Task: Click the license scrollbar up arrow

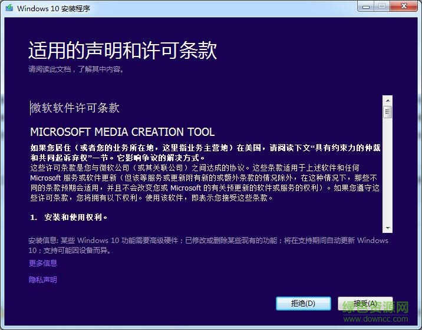Action: tap(388, 101)
